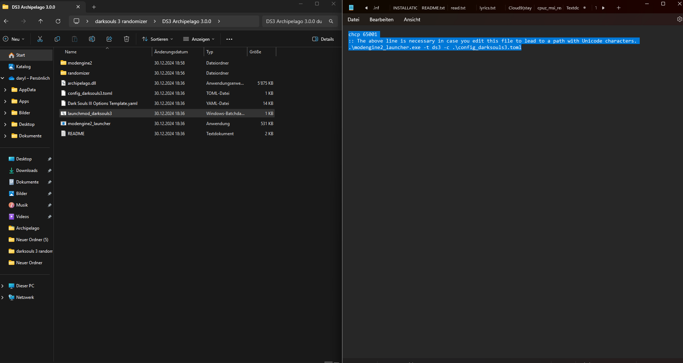Open the See more options ellipsis
683x363 pixels.
tap(229, 39)
